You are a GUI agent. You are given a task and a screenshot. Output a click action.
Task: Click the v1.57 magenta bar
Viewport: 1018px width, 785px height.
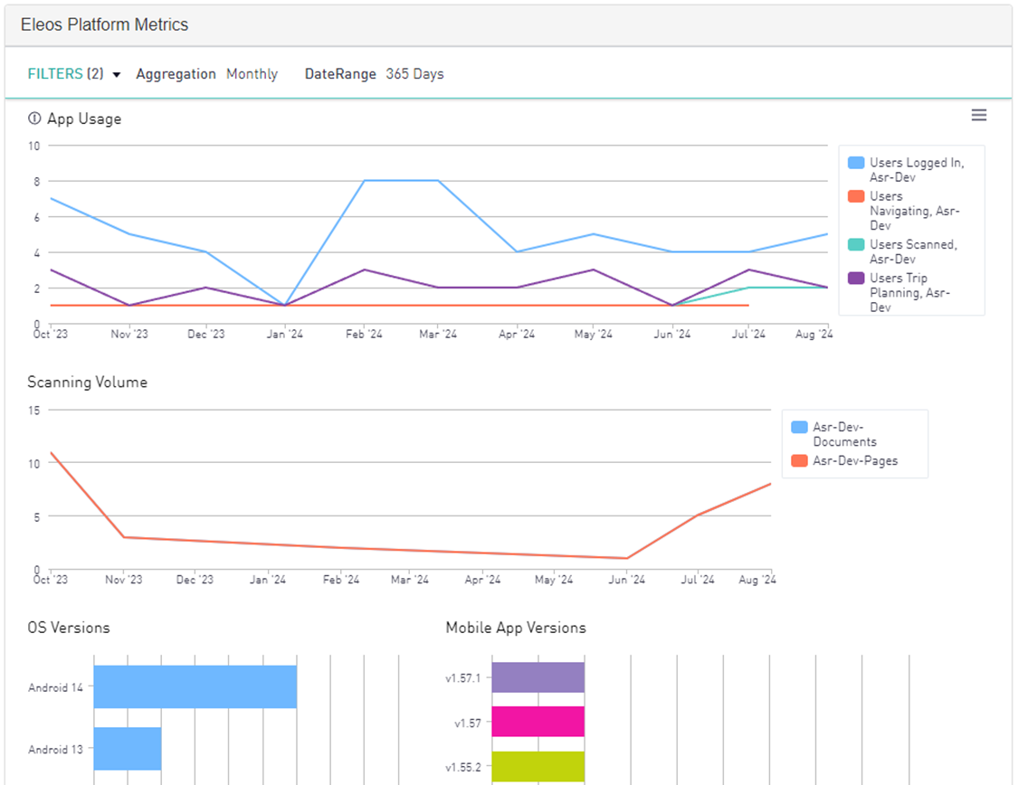click(538, 722)
